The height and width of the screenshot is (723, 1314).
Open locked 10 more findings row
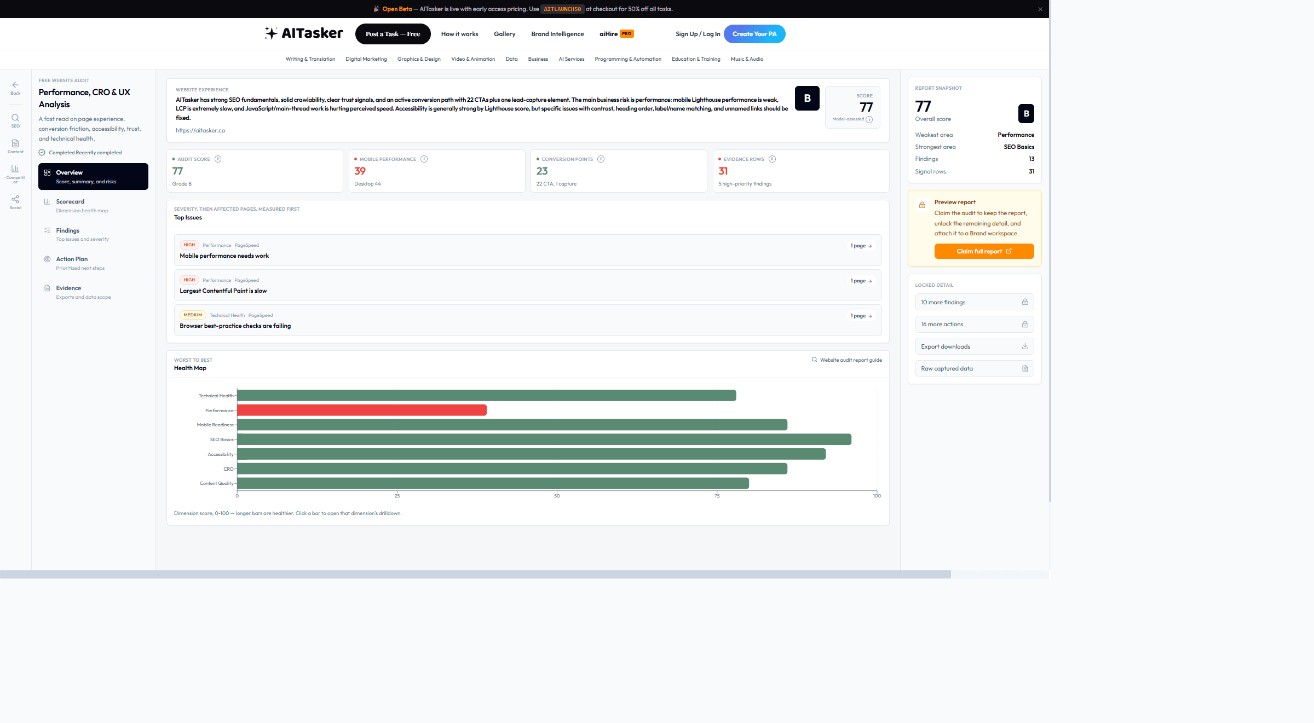975,302
